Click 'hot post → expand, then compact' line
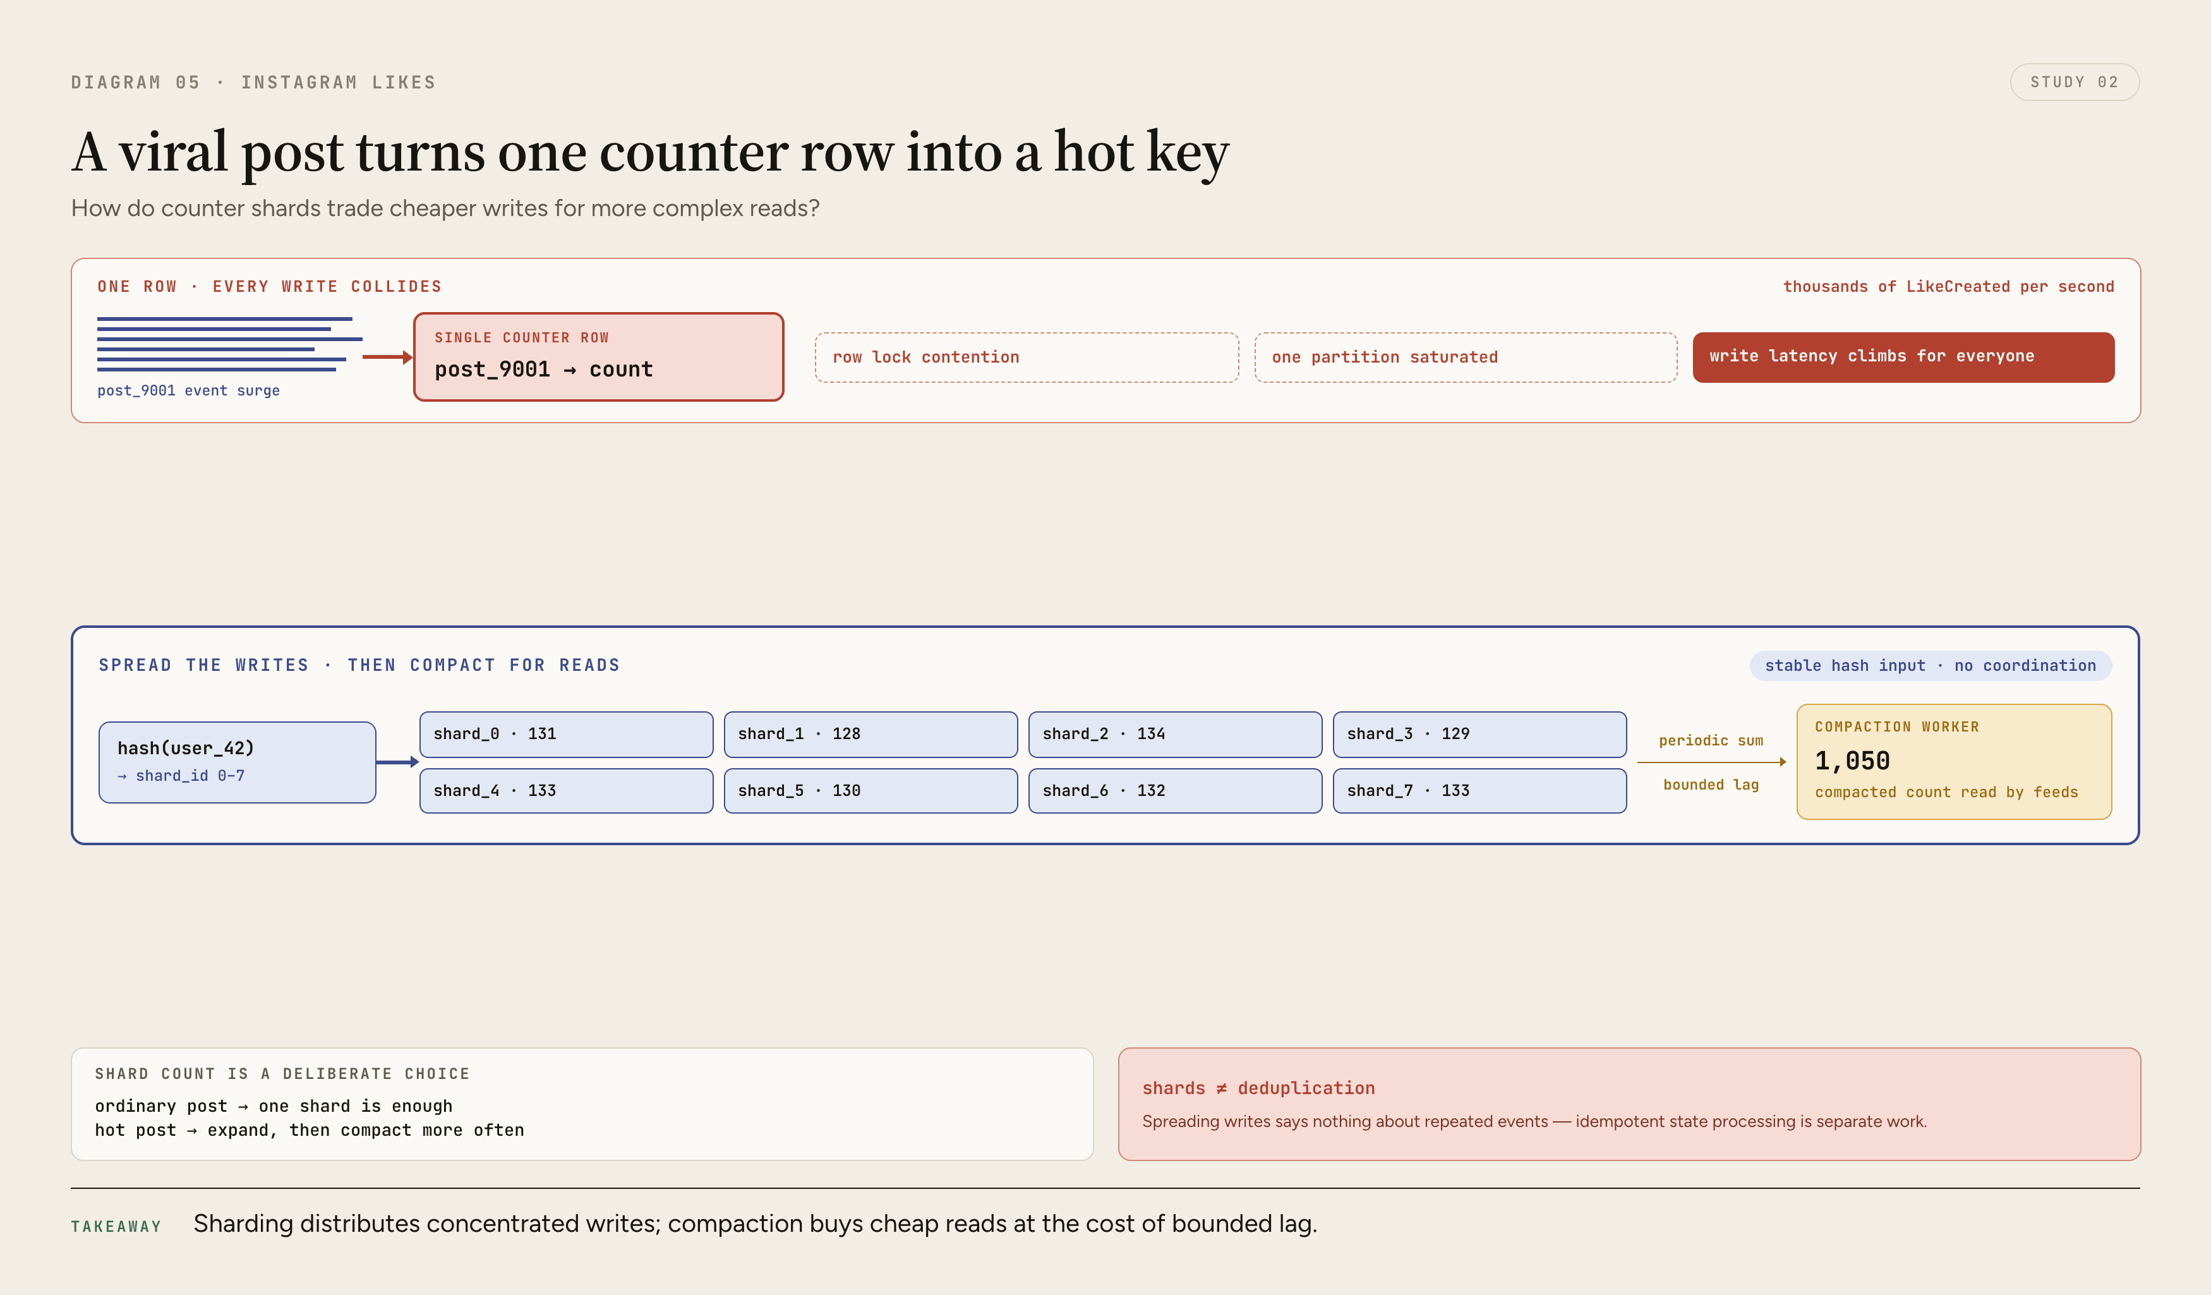Image resolution: width=2211 pixels, height=1295 pixels. coord(310,1130)
